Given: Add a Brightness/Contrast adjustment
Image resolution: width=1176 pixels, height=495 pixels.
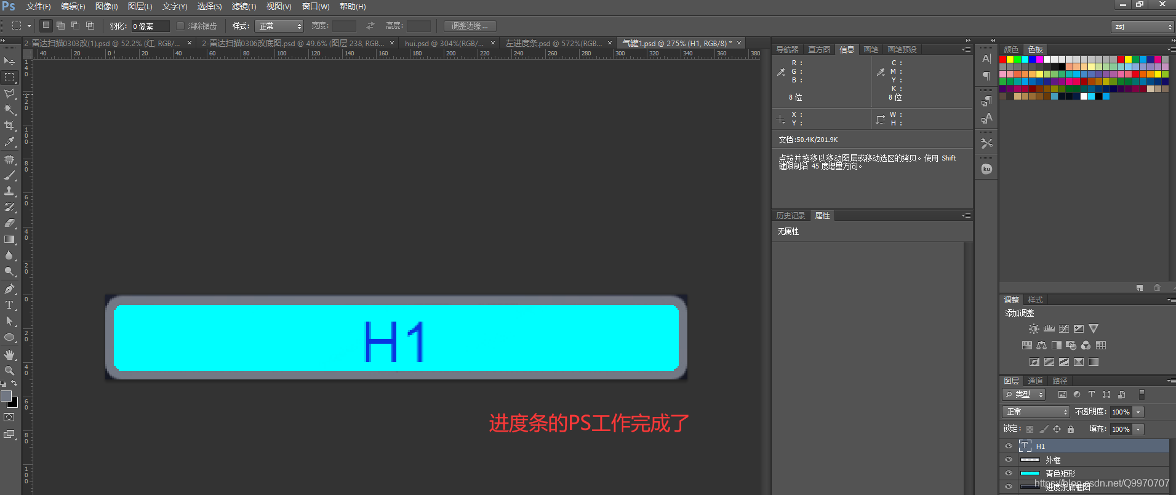Looking at the screenshot, I should (1034, 329).
